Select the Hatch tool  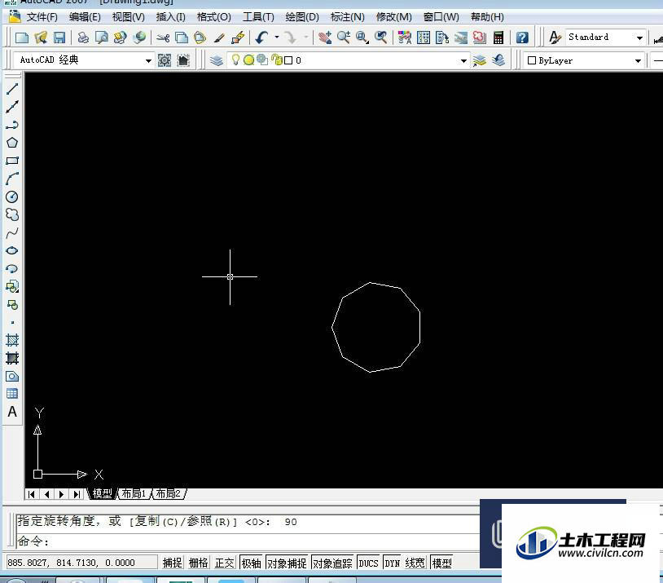click(12, 340)
